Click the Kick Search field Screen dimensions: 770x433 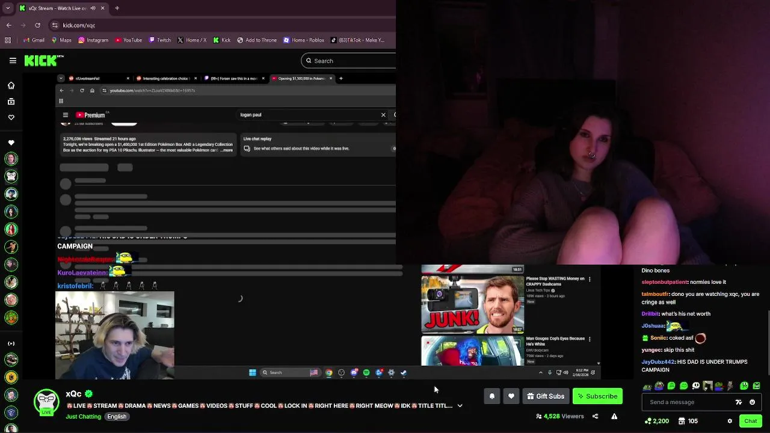(349, 61)
